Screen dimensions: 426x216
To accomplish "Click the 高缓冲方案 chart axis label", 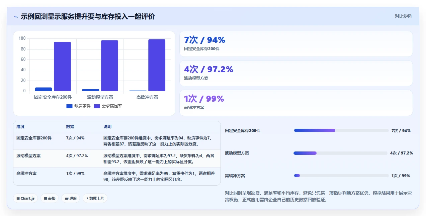I will pyautogui.click(x=147, y=97).
